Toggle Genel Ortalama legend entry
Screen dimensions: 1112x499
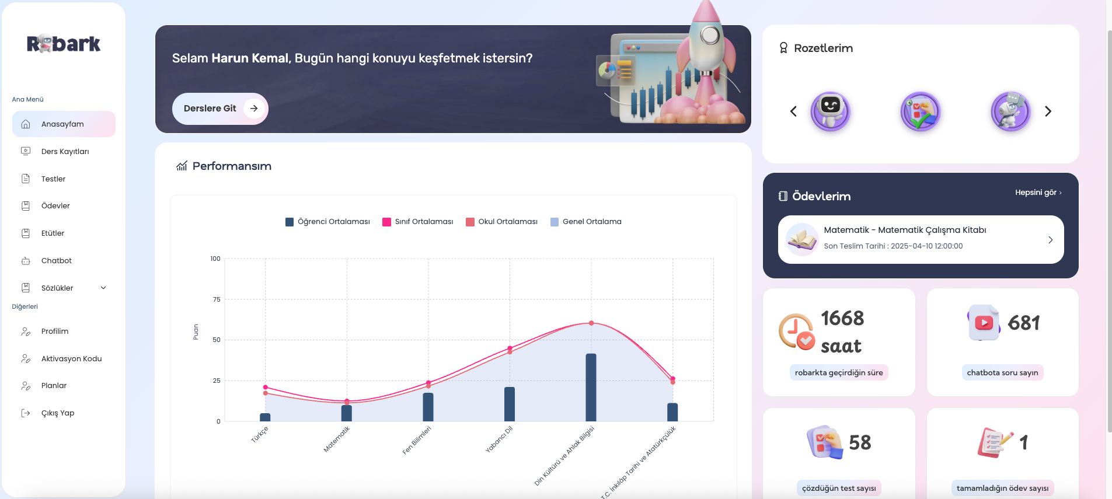tap(585, 222)
